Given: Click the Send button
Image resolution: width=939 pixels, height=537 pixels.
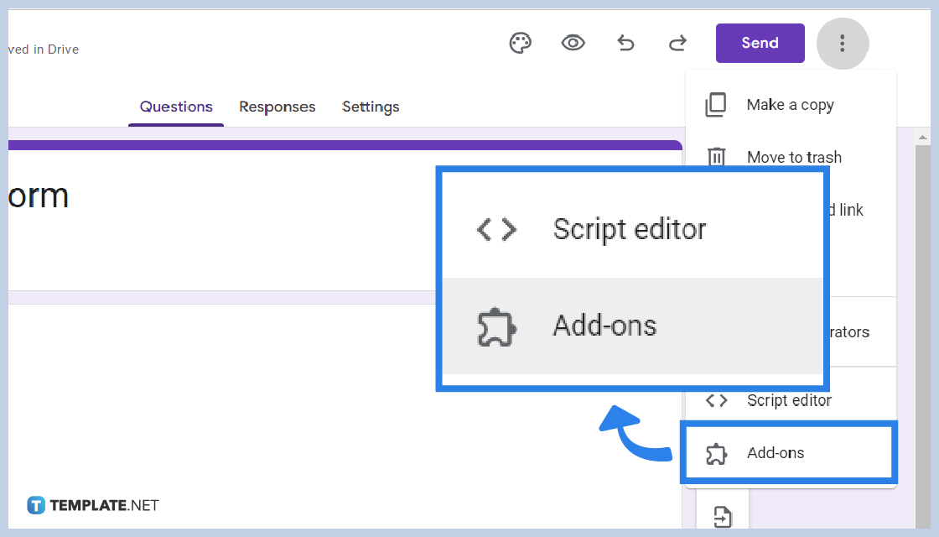Looking at the screenshot, I should 760,43.
